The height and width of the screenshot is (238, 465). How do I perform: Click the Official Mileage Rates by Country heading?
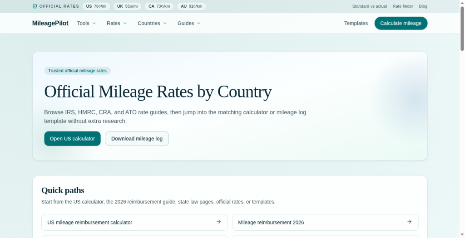[158, 92]
